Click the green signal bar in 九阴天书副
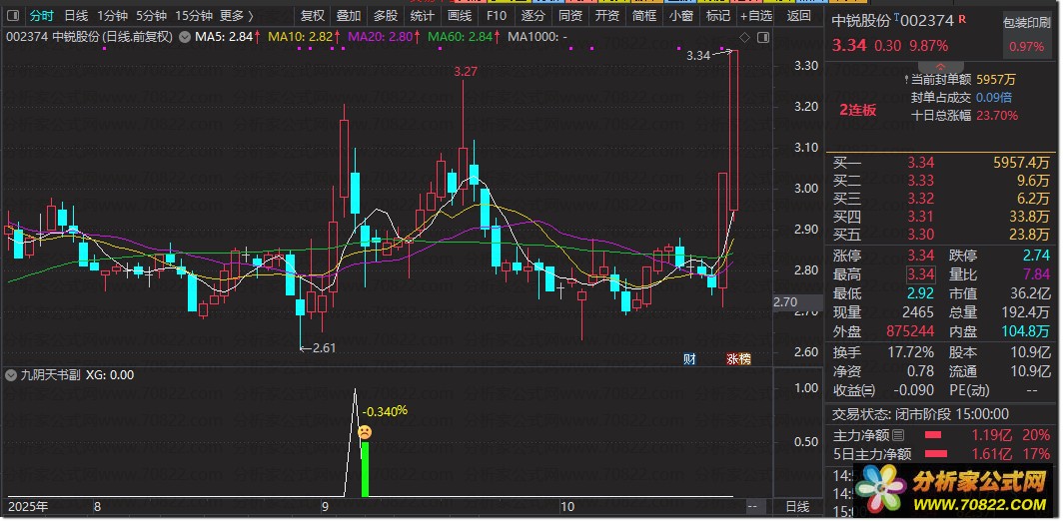The height and width of the screenshot is (521, 1063). pyautogui.click(x=365, y=469)
